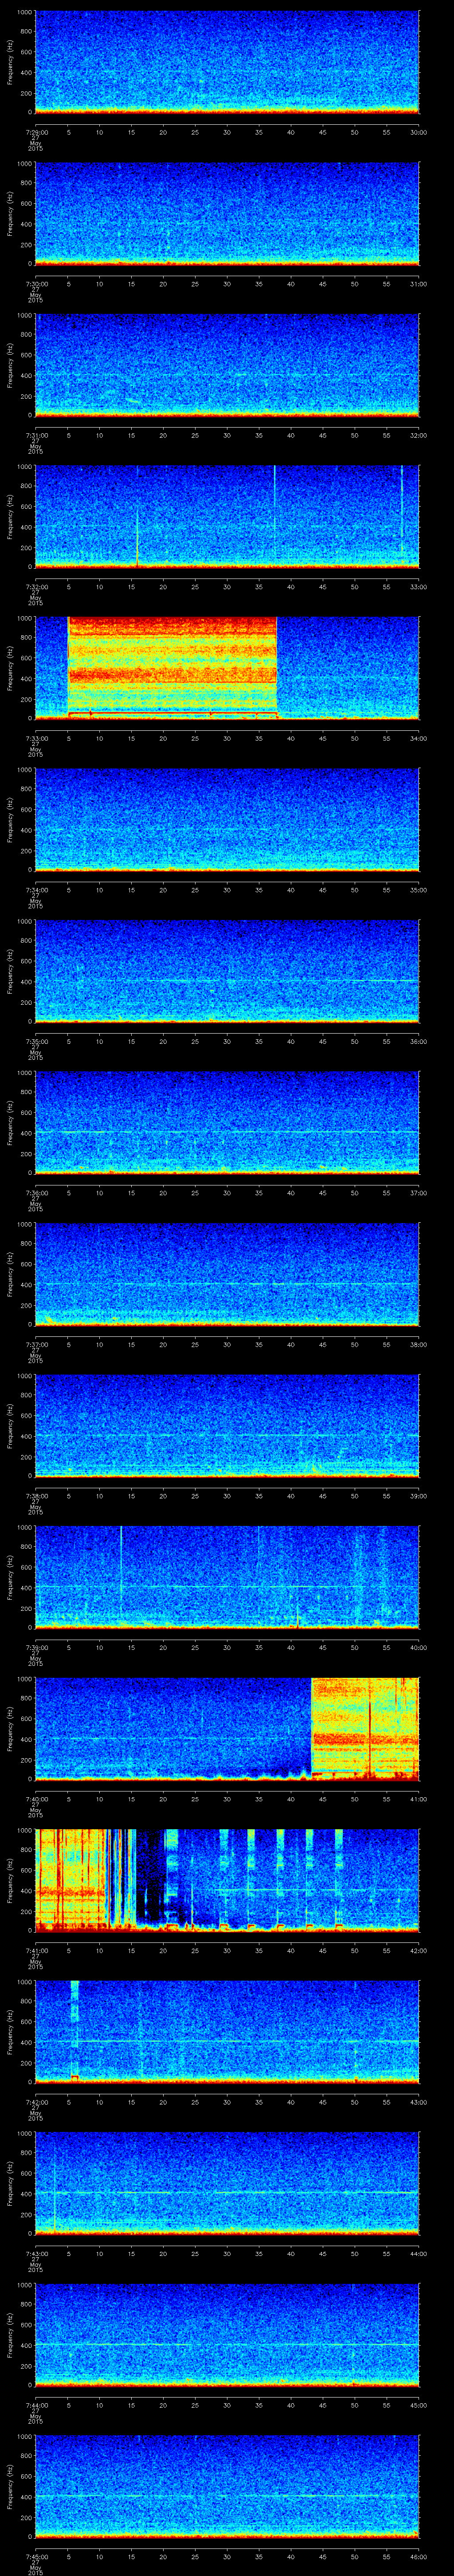The width and height of the screenshot is (454, 2576).
Task: Select the spectrogram panel starting at 7:35:00
Action: click(227, 971)
